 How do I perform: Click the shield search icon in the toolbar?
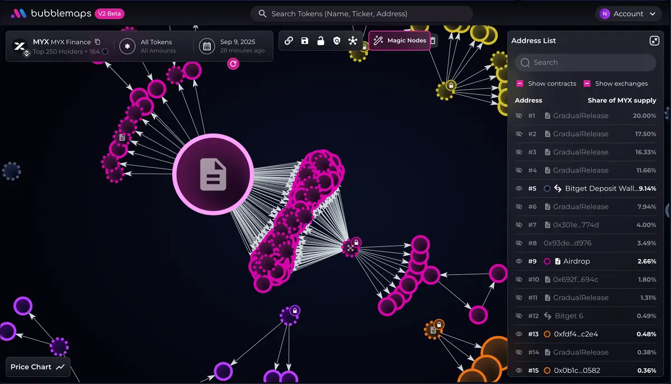coord(336,41)
